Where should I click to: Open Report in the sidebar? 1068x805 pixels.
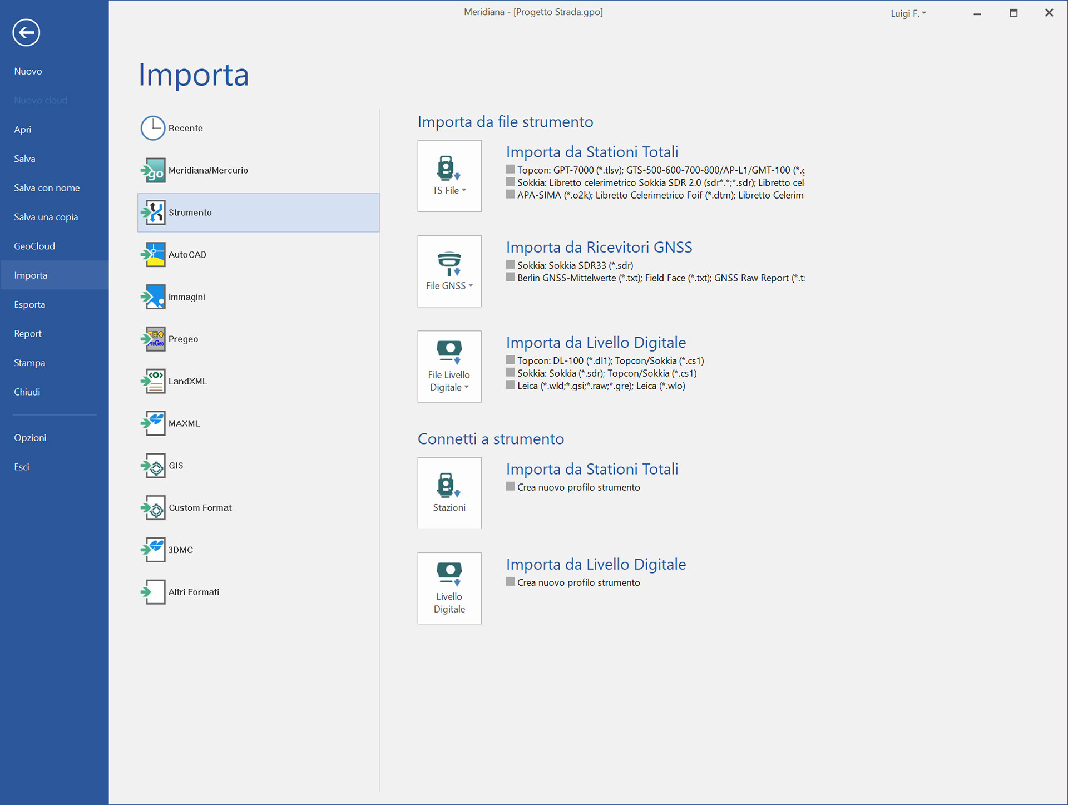point(28,334)
